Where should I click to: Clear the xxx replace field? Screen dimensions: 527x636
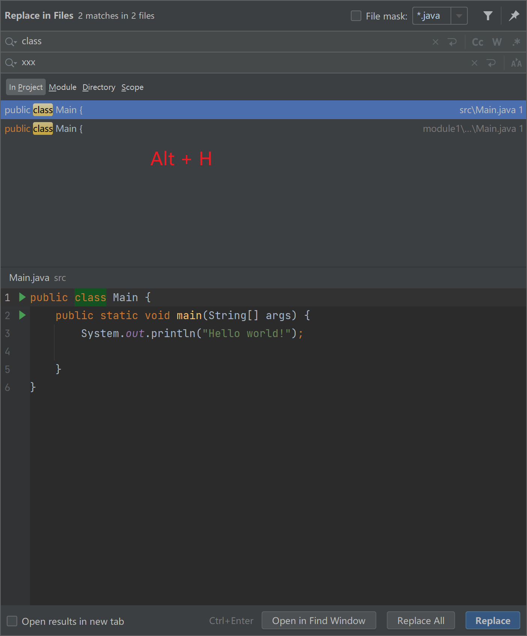coord(475,63)
